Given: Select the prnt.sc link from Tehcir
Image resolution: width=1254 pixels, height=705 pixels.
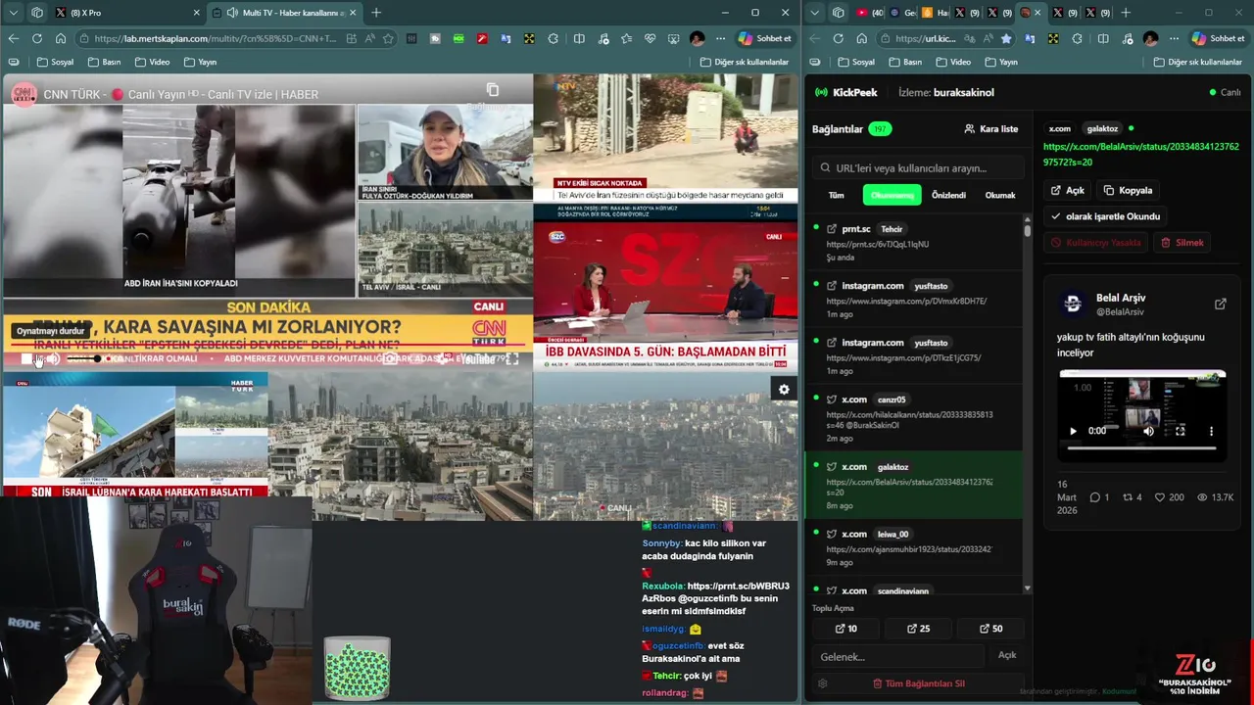Looking at the screenshot, I should [913, 243].
